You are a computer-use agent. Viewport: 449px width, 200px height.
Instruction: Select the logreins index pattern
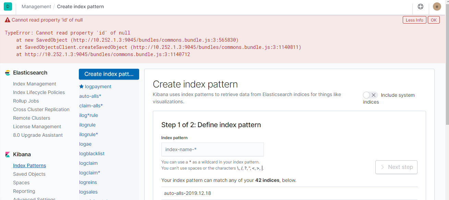click(x=88, y=182)
